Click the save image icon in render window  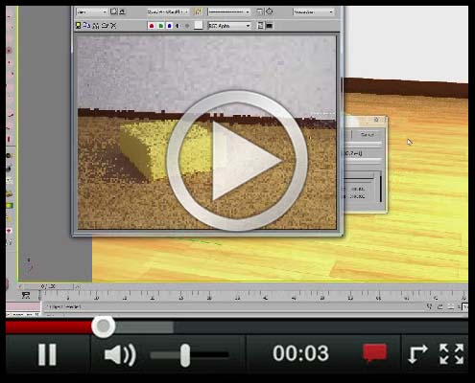pyautogui.click(x=78, y=26)
